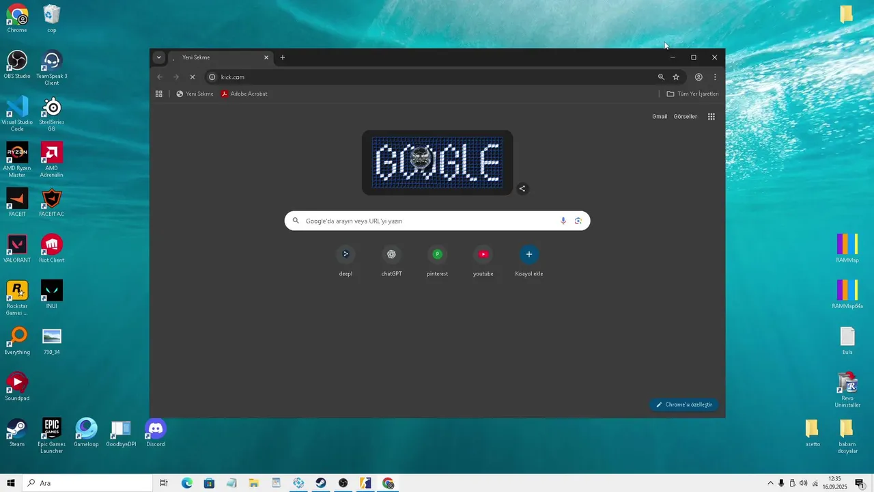The width and height of the screenshot is (874, 492).
Task: Bookmark this tab with the star
Action: point(676,77)
